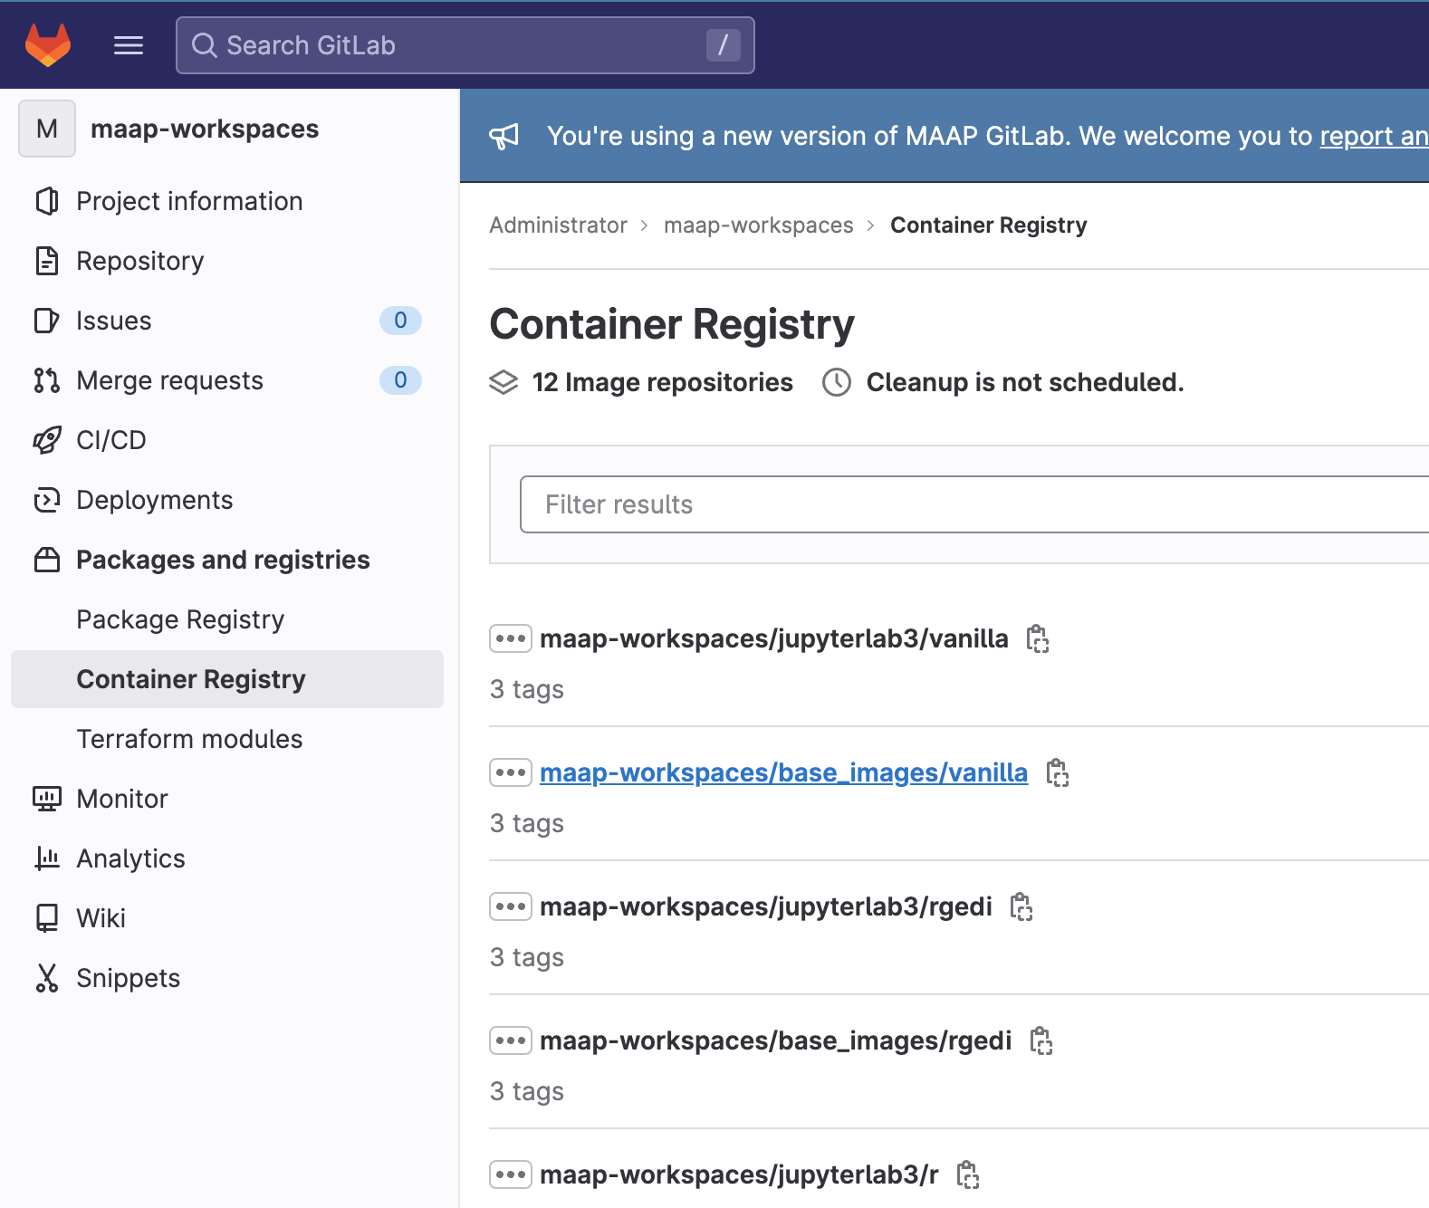This screenshot has height=1208, width=1429.
Task: Open maap-workspaces/base_images/rgedi repository
Action: click(x=776, y=1040)
